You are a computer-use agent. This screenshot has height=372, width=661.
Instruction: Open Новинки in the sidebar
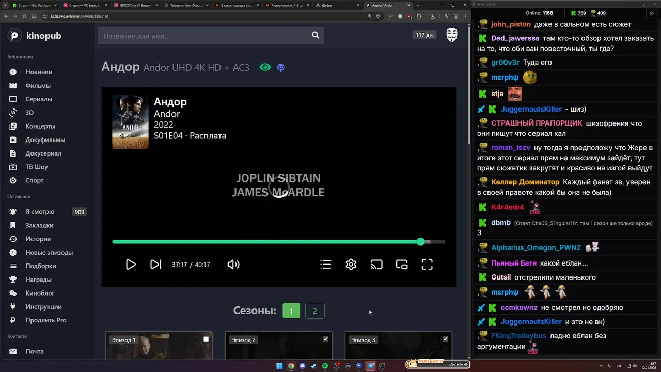[x=39, y=72]
